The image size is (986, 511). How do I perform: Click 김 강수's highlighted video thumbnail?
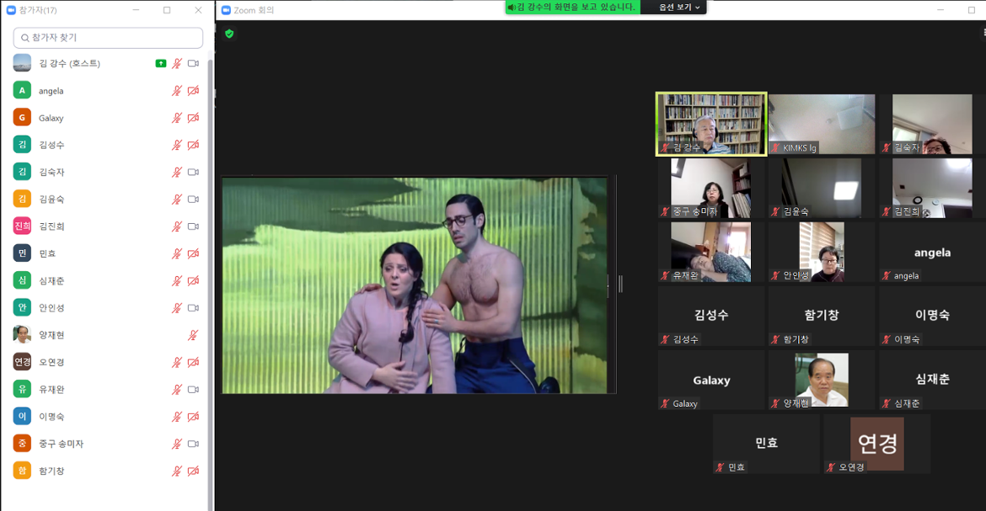(x=711, y=124)
